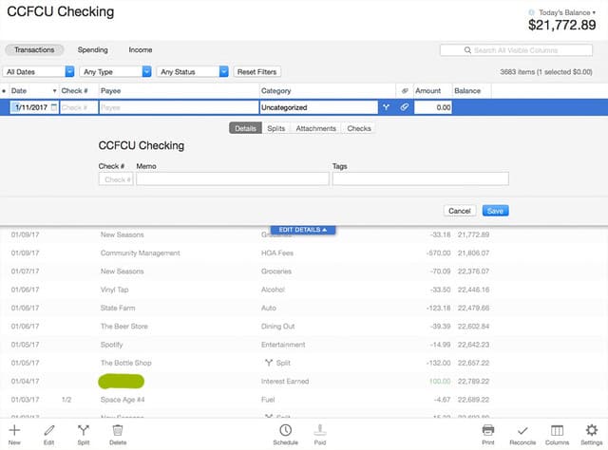Switch to the Spending tab
The image size is (608, 450).
click(93, 49)
